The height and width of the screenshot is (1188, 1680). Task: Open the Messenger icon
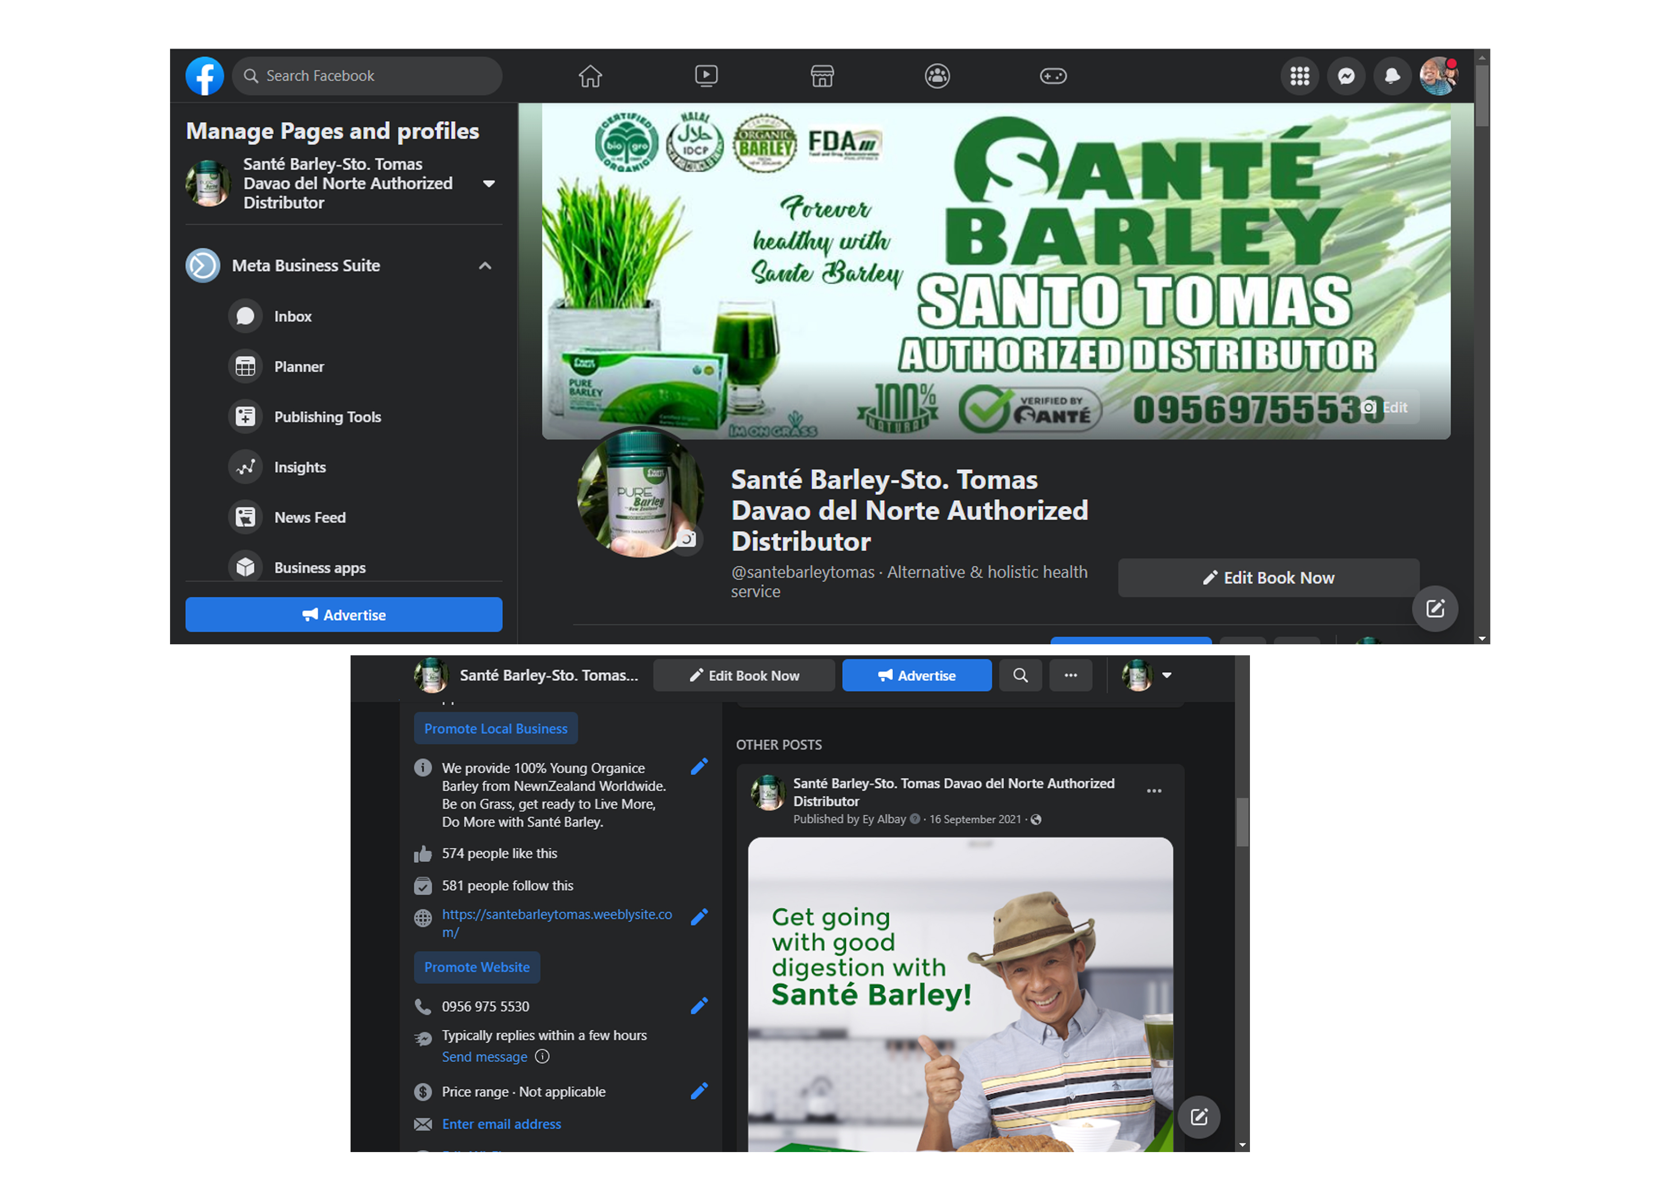(1346, 76)
